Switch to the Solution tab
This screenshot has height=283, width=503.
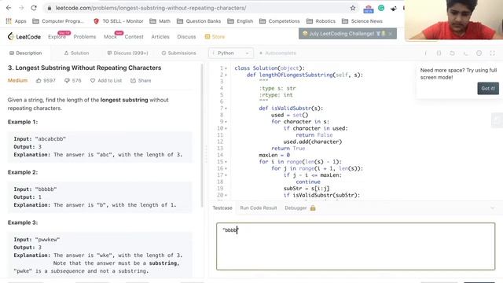pyautogui.click(x=76, y=53)
